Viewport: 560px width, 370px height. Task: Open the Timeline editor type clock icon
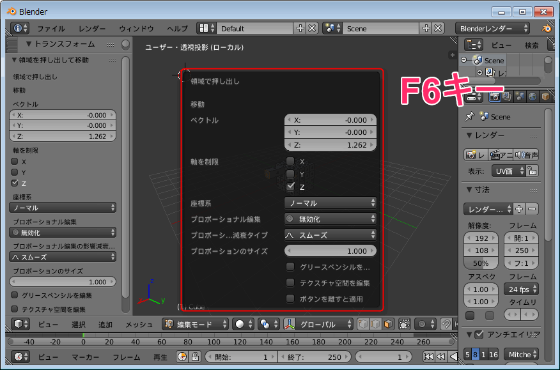point(20,357)
